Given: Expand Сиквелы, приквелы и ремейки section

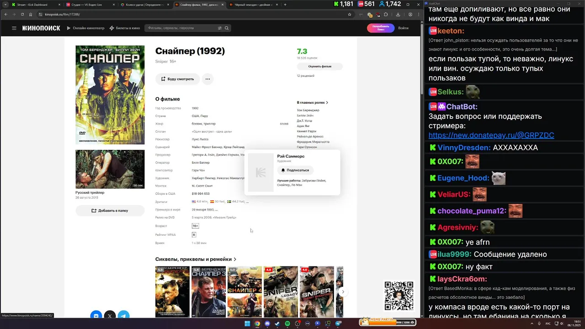Looking at the screenshot, I should pyautogui.click(x=196, y=259).
